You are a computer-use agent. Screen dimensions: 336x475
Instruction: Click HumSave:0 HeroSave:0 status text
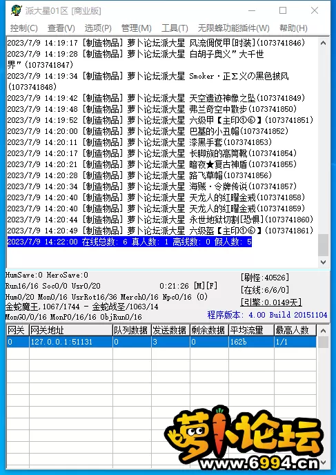47,275
